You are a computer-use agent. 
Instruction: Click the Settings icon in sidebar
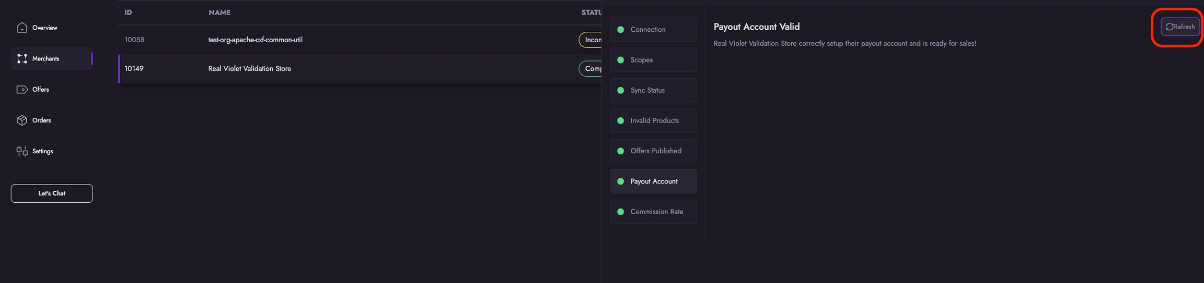22,151
